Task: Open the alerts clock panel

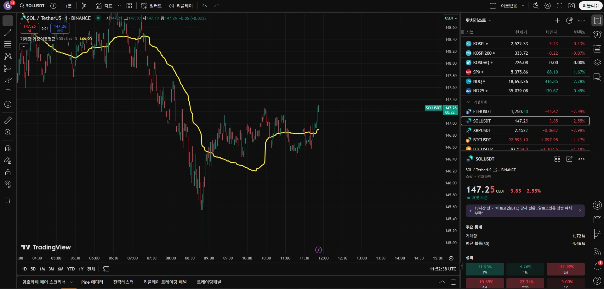Action: point(597,35)
